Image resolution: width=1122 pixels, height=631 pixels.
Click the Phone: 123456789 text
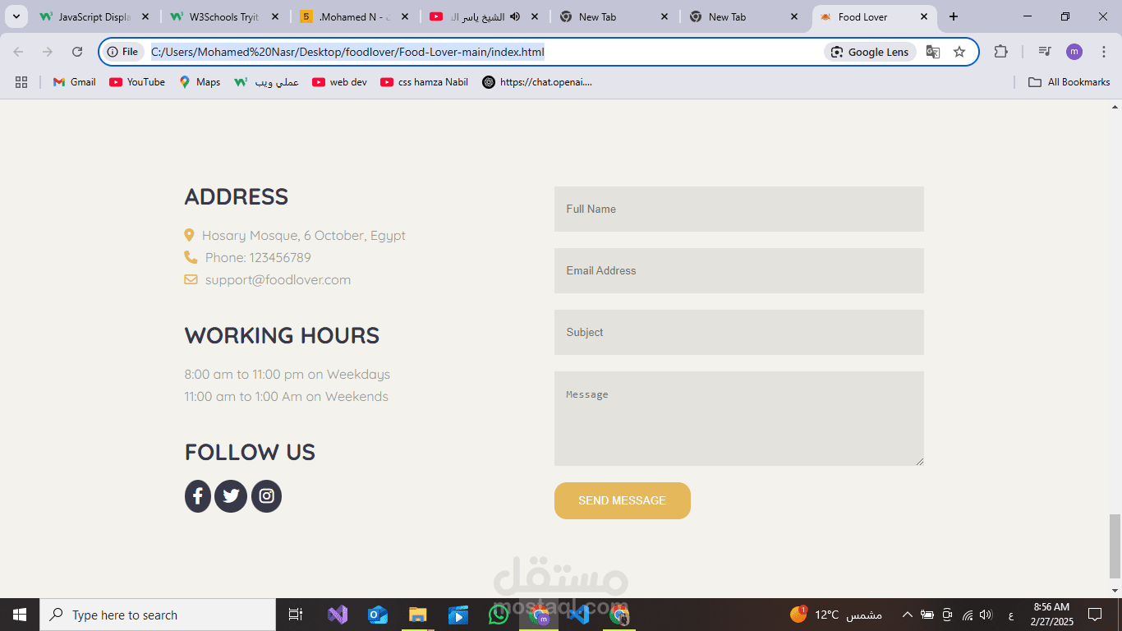coord(258,257)
